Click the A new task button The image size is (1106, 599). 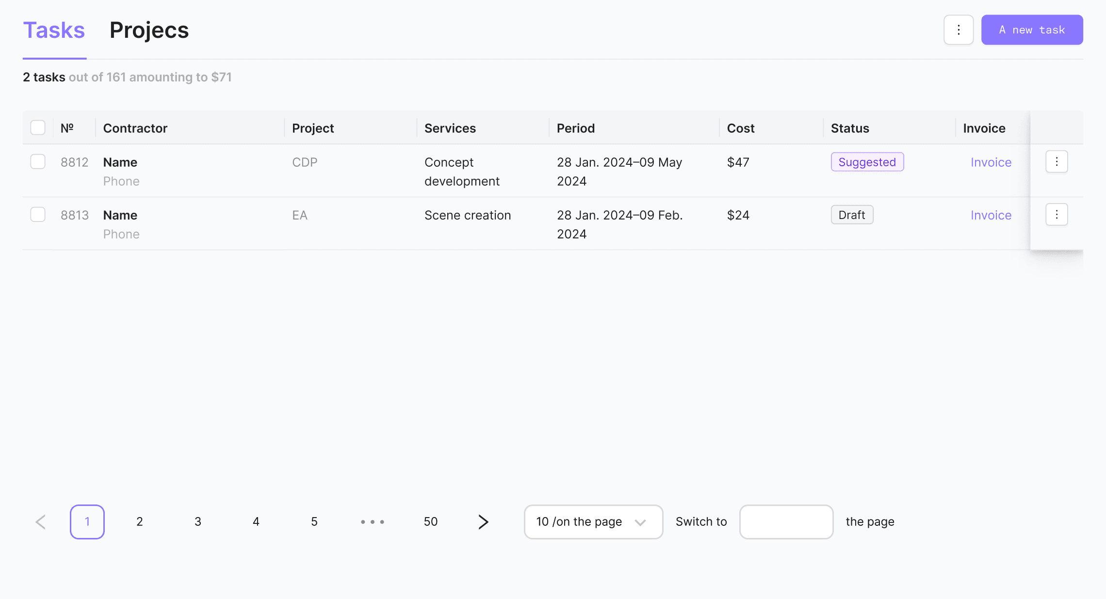(1032, 30)
